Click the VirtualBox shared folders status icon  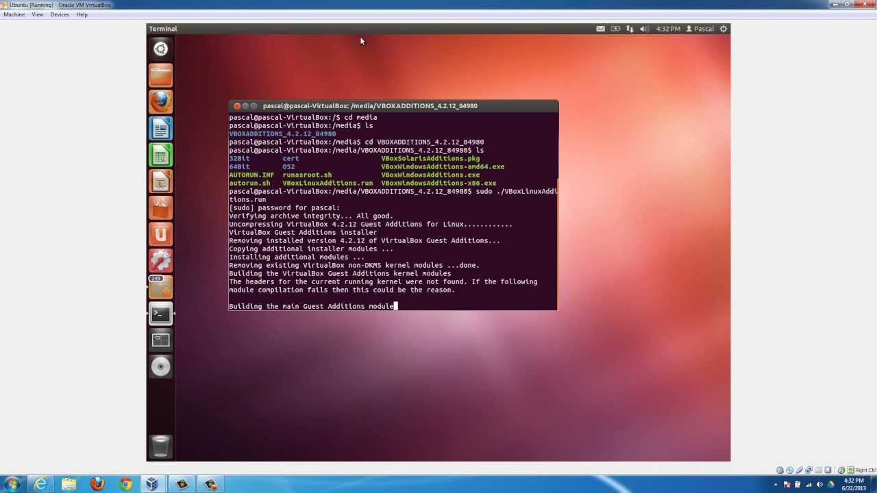[818, 470]
